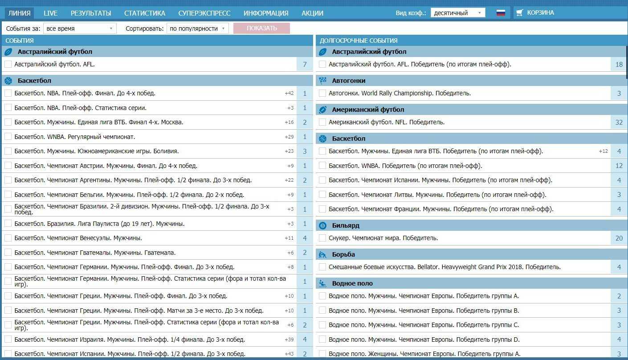Viewport: 628px width, 360px height.
Task: Expand +12 for Единая лига ВТБ Победитель
Action: pyautogui.click(x=603, y=151)
